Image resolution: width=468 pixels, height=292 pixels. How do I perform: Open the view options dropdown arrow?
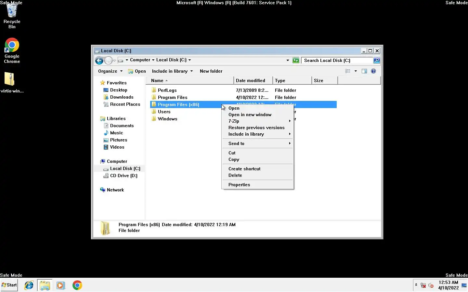[x=356, y=71]
